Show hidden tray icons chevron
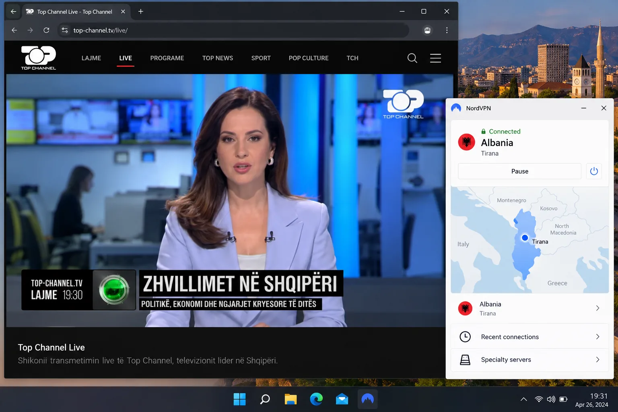 click(523, 399)
